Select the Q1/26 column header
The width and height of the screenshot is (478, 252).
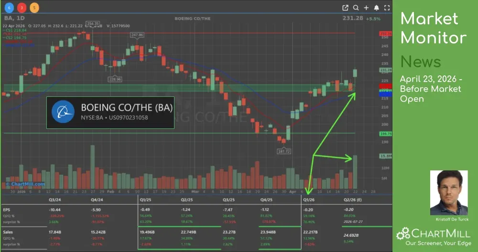point(309,200)
